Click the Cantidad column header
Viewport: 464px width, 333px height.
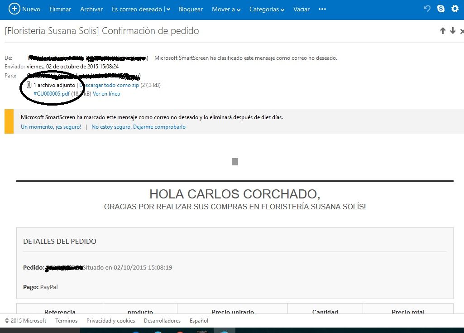(x=325, y=311)
